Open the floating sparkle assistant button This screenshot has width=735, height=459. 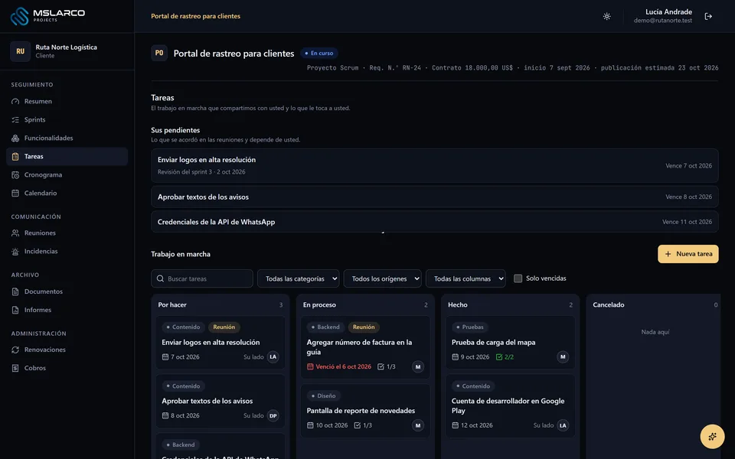(x=712, y=437)
